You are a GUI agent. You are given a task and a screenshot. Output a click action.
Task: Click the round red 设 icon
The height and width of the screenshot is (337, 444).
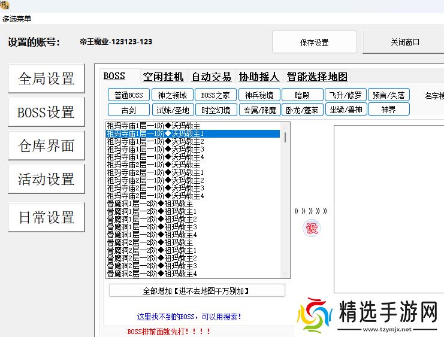tap(312, 228)
